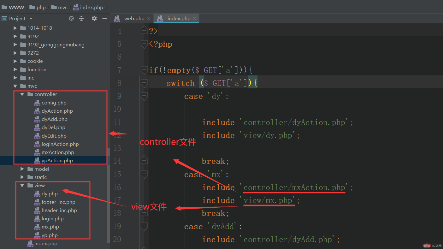Fold the case 'dy' block at line 9
The image size is (443, 249).
tap(144, 96)
